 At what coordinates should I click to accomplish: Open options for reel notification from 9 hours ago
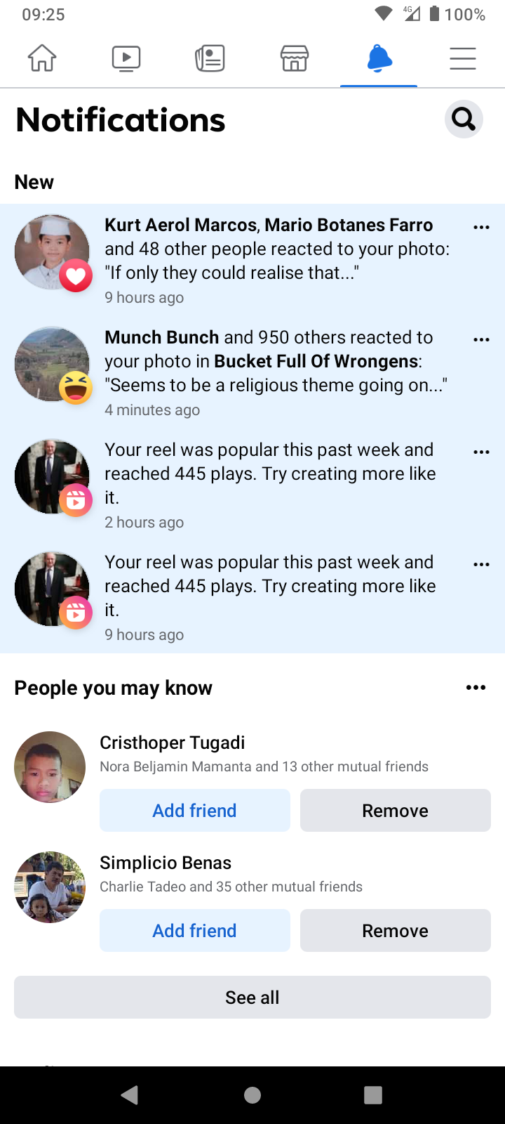click(x=481, y=564)
